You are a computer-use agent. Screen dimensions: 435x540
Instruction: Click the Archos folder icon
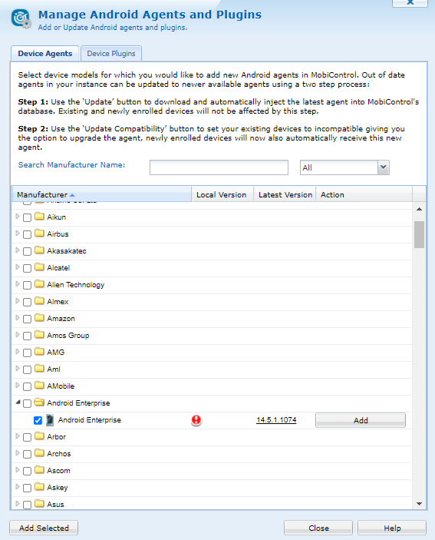click(40, 453)
